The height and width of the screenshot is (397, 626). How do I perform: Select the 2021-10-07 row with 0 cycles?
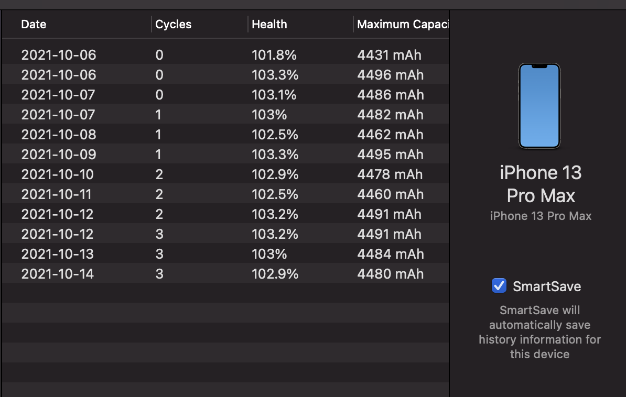[59, 95]
